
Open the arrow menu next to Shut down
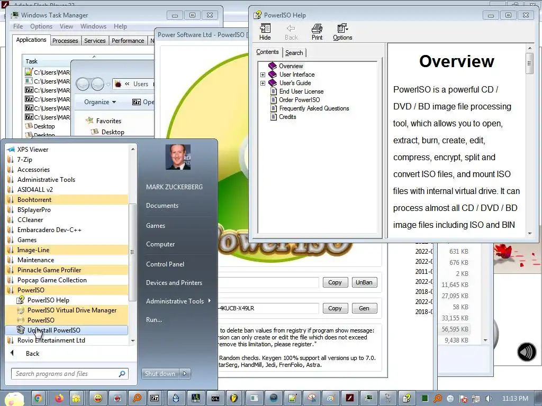185,374
